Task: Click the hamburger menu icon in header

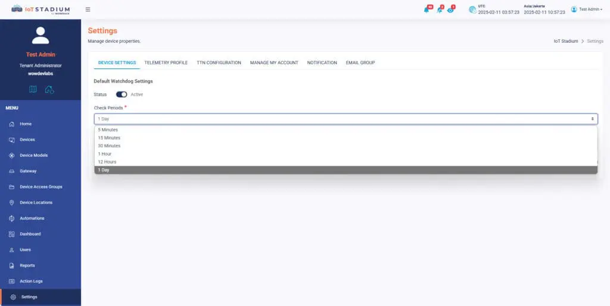Action: pyautogui.click(x=88, y=10)
